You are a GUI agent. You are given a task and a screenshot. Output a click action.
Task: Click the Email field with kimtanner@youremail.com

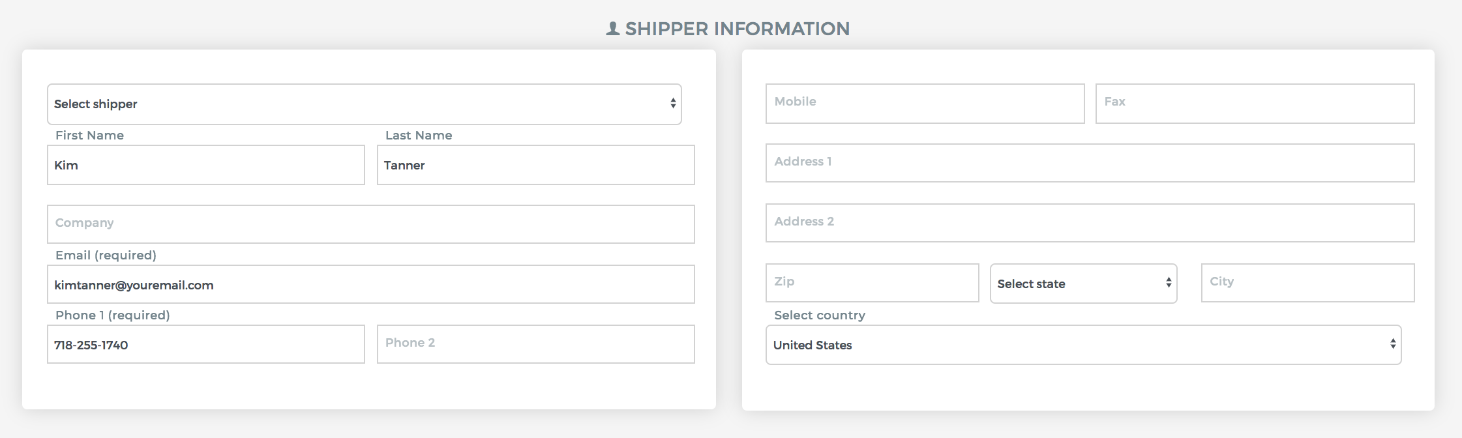click(371, 284)
